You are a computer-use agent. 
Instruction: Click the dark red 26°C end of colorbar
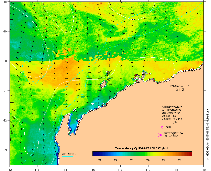190,154
